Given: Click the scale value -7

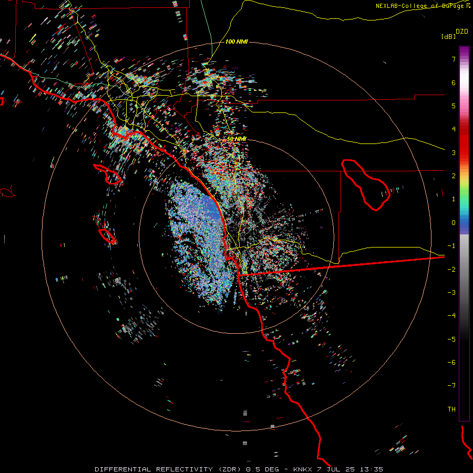Looking at the screenshot, I should 451,386.
